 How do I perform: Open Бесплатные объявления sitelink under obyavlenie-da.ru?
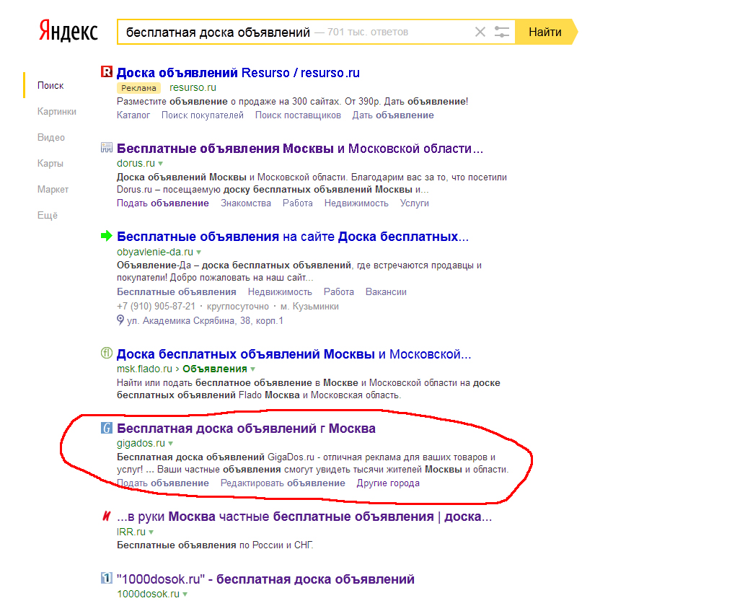[177, 291]
